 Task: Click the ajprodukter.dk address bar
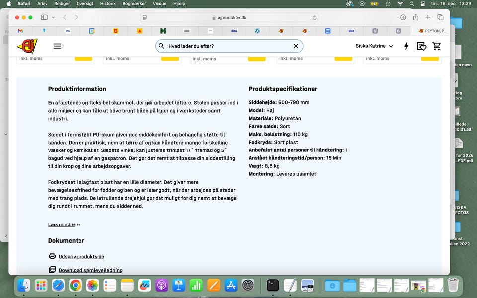(229, 18)
